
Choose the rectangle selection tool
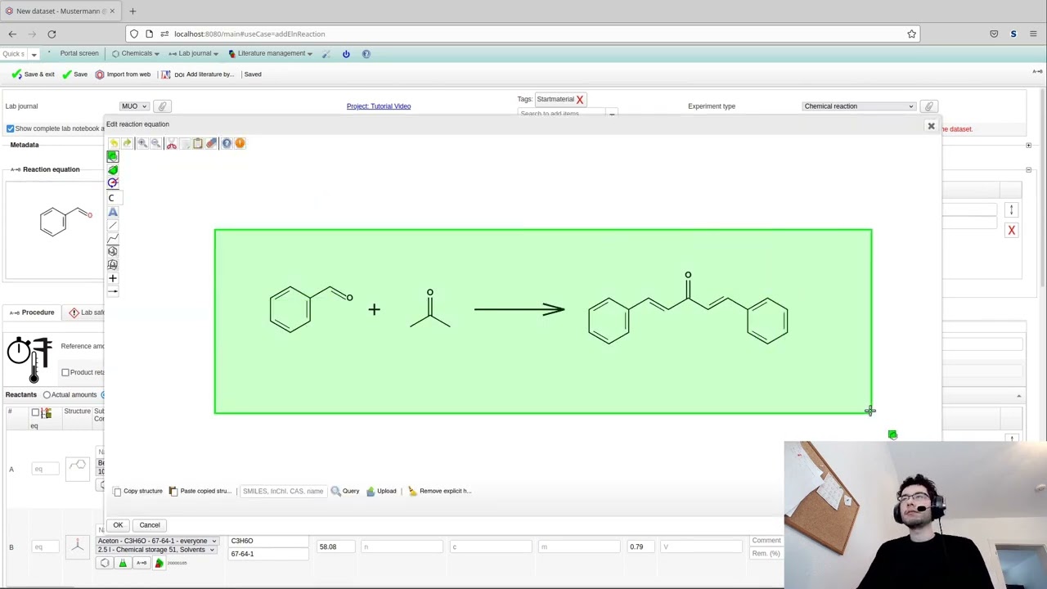click(x=113, y=156)
